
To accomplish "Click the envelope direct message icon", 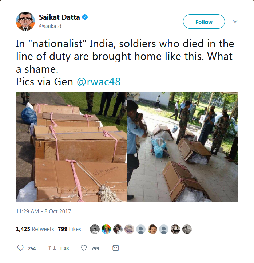I will 116,248.
